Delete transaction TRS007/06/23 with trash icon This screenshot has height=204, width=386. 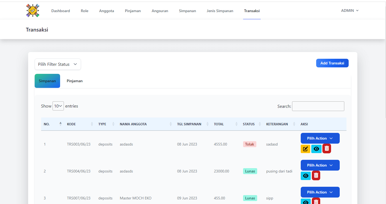[316, 201]
